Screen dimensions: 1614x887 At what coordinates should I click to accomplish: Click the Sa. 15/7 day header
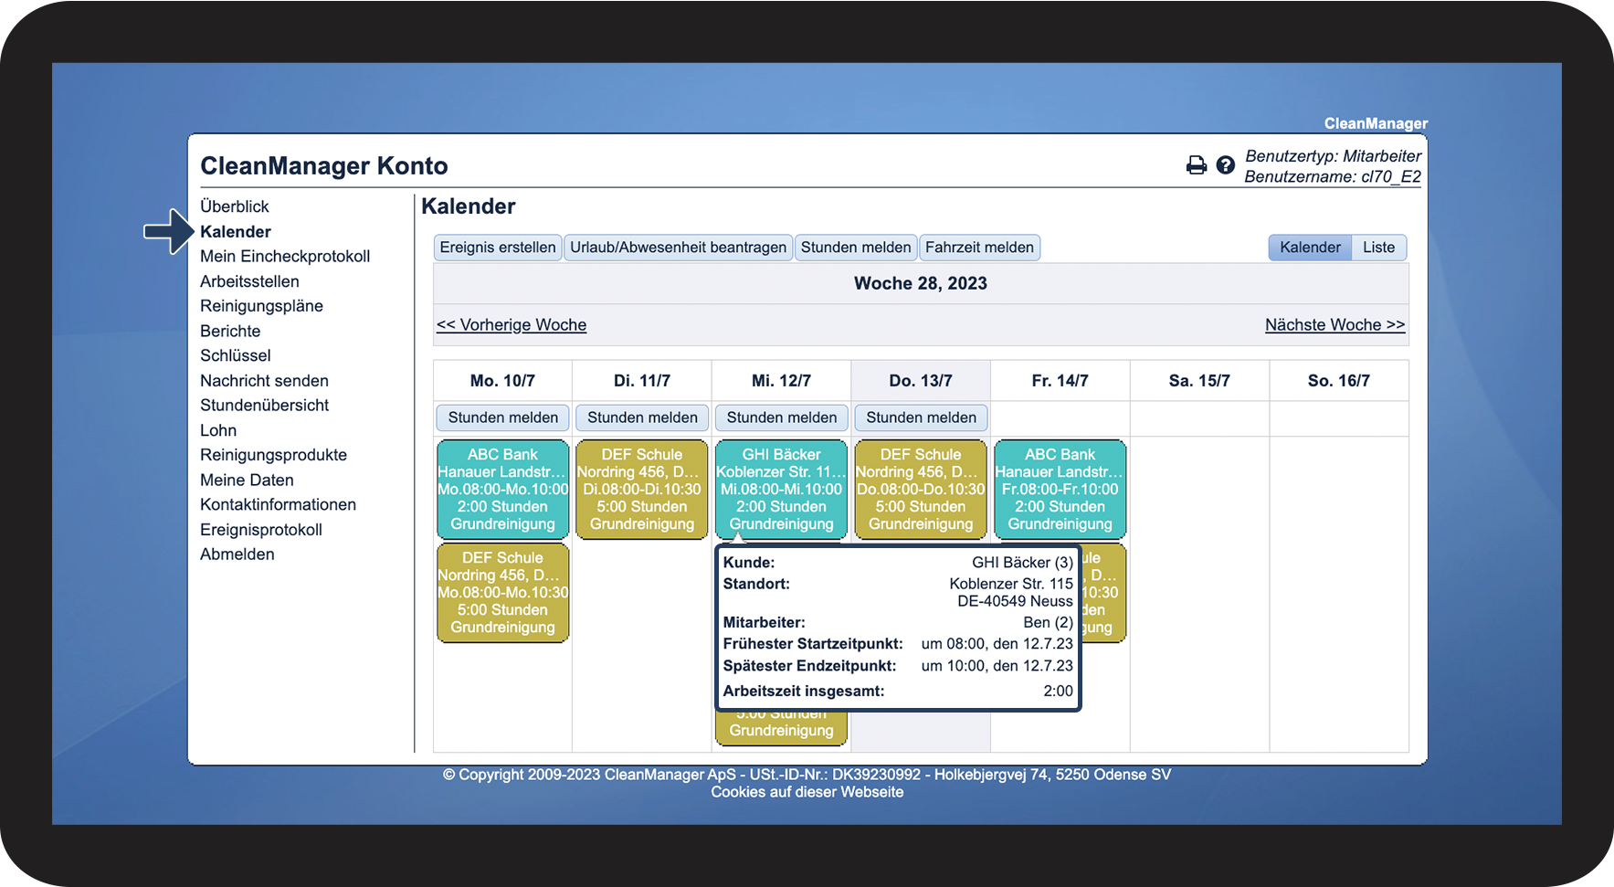pos(1199,381)
